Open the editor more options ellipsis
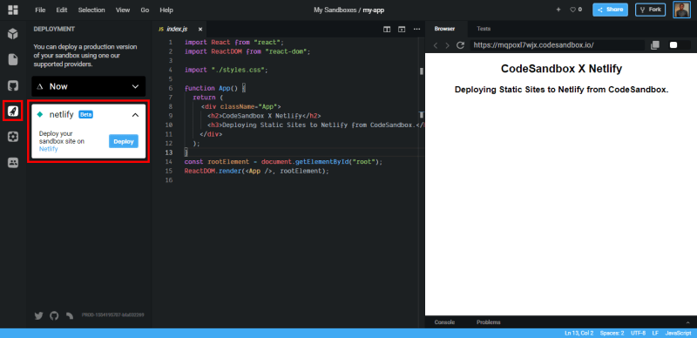This screenshot has height=338, width=697. pyautogui.click(x=416, y=30)
